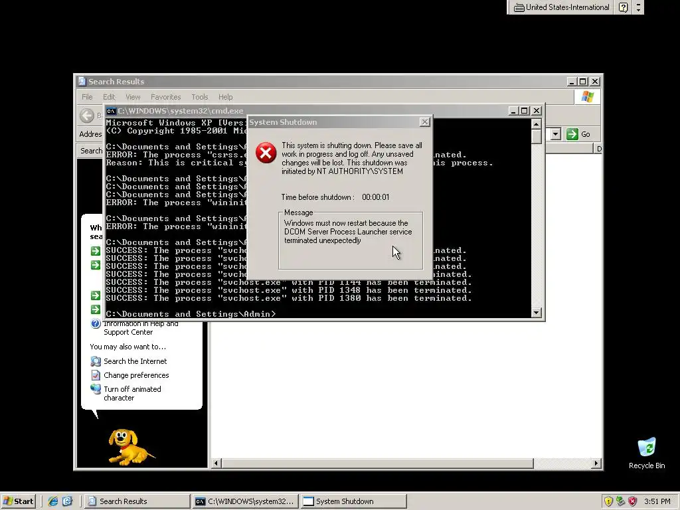Click the second Quick Launch browser icon
The height and width of the screenshot is (510, 680).
pyautogui.click(x=68, y=501)
